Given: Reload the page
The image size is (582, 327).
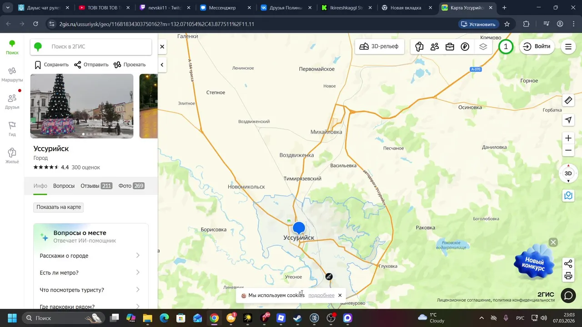Looking at the screenshot, I should (36, 24).
